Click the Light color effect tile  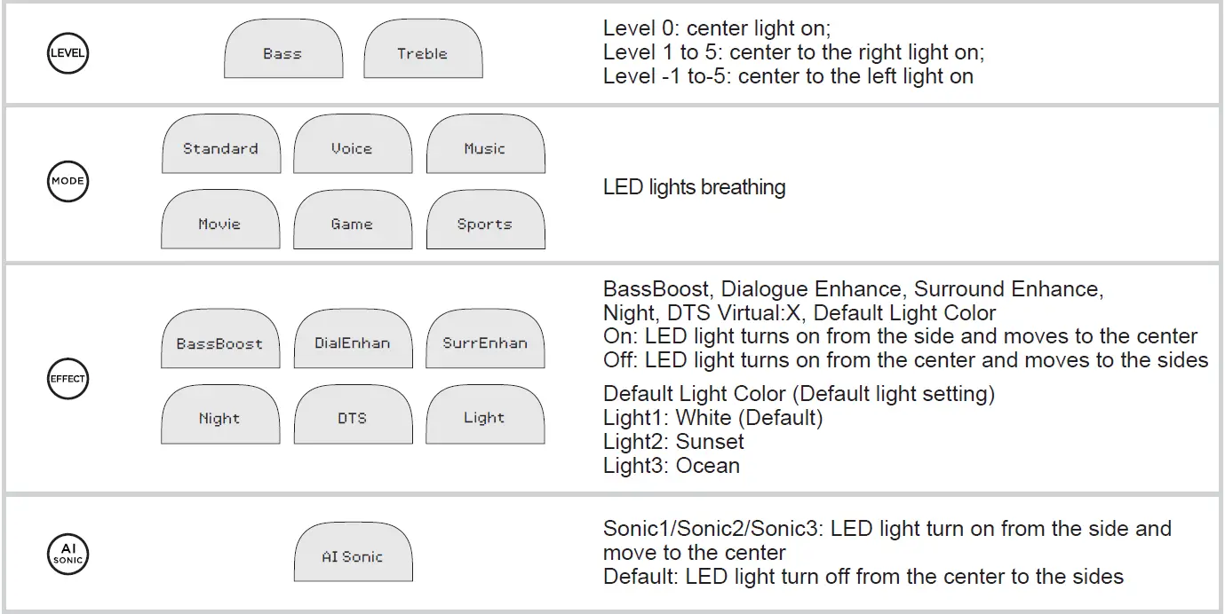click(x=485, y=416)
